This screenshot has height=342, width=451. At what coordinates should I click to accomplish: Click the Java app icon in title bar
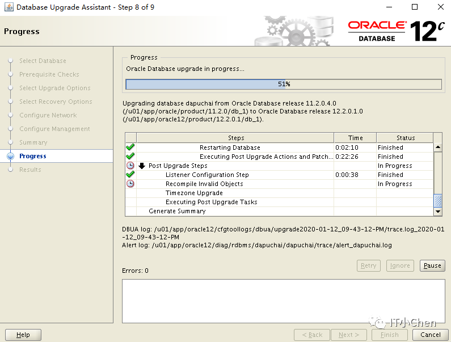pos(9,7)
